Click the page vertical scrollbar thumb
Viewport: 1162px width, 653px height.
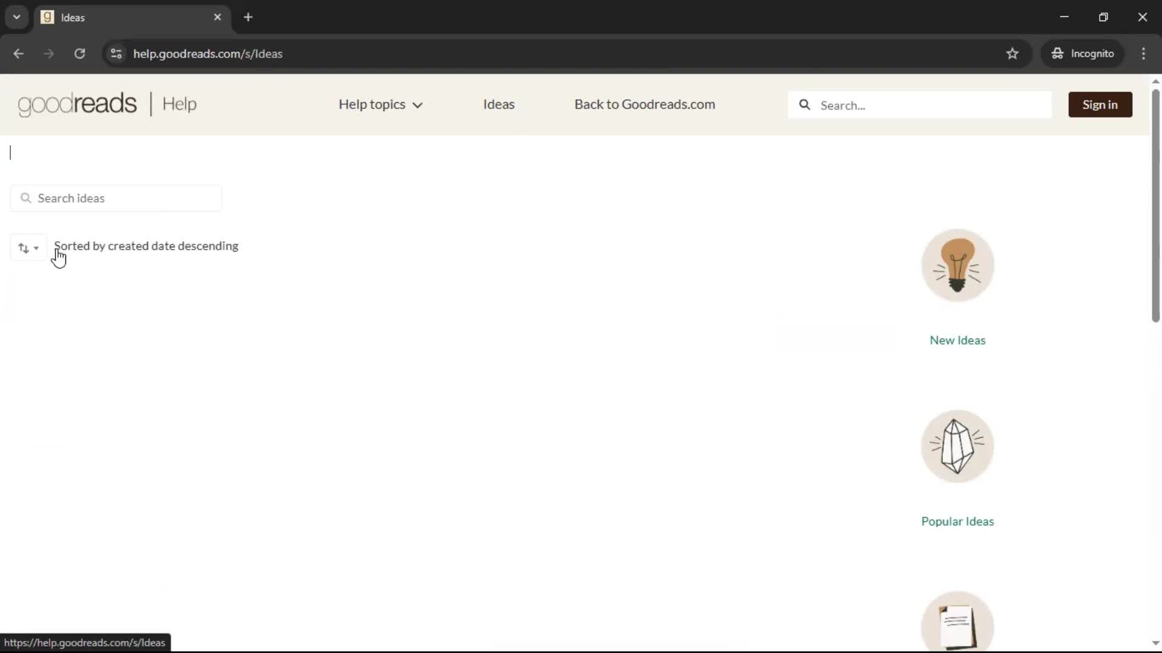click(x=1155, y=206)
